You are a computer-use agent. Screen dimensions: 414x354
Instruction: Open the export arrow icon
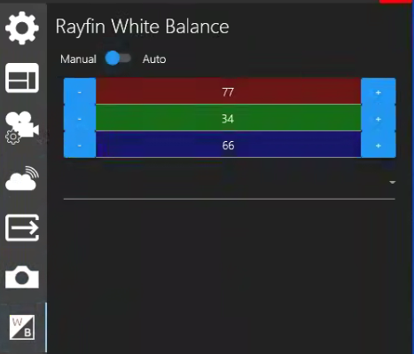(22, 228)
